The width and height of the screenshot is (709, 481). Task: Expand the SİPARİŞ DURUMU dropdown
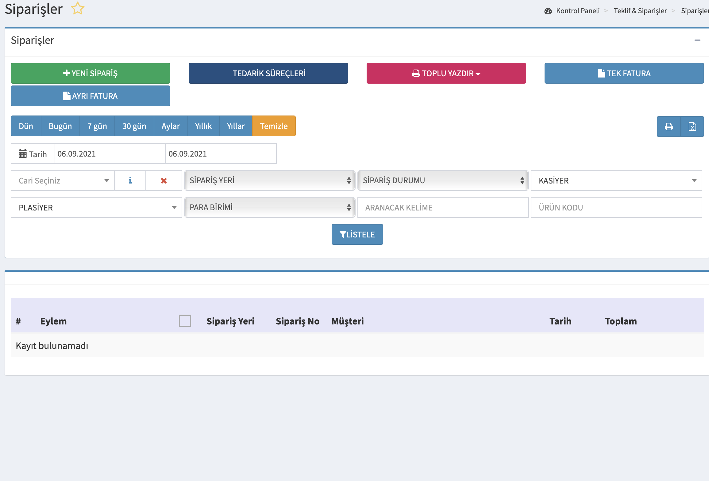pos(443,180)
